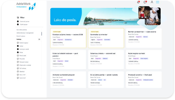Click the Sobarica tag
Screen dimensions: 175x100
105,58
